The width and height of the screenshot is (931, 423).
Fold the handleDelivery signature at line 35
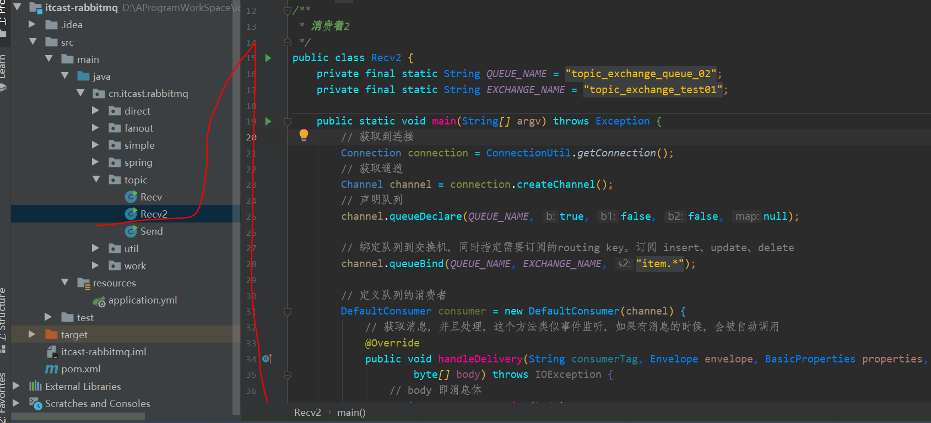[287, 375]
